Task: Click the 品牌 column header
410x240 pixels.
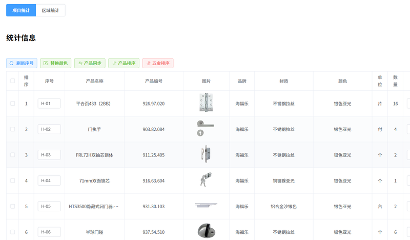Action: (x=242, y=81)
